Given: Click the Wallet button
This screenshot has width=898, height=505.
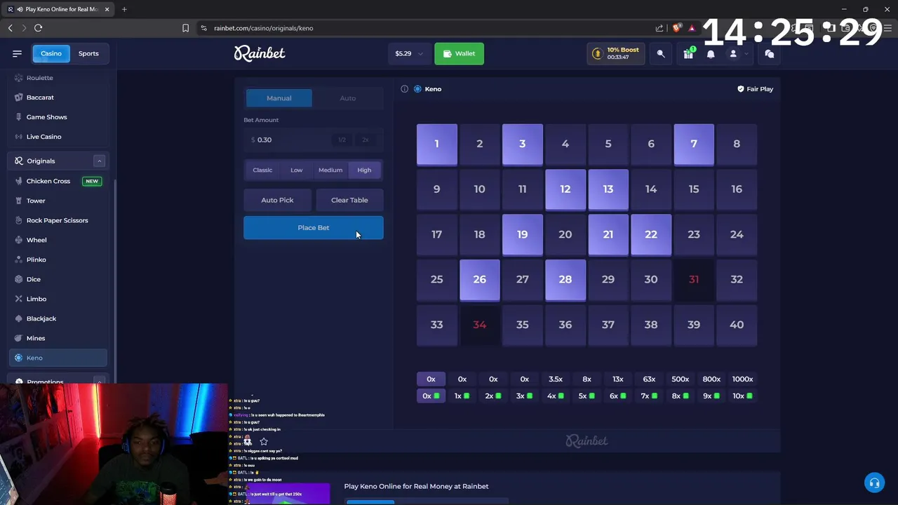Looking at the screenshot, I should [x=459, y=53].
